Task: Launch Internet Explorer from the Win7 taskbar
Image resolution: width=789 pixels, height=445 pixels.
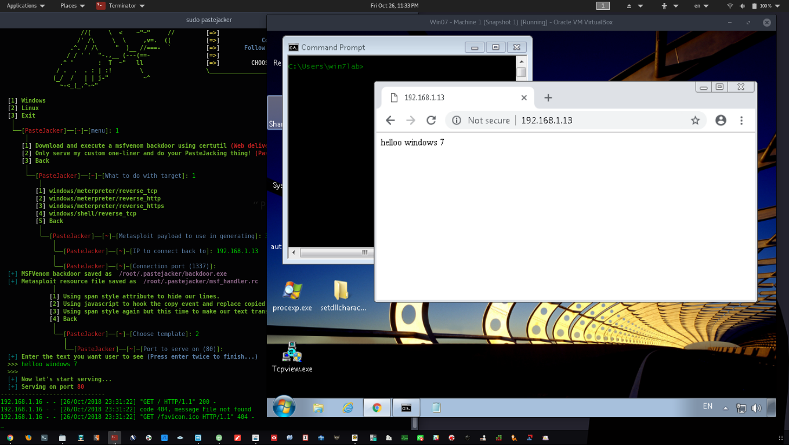Action: [348, 407]
